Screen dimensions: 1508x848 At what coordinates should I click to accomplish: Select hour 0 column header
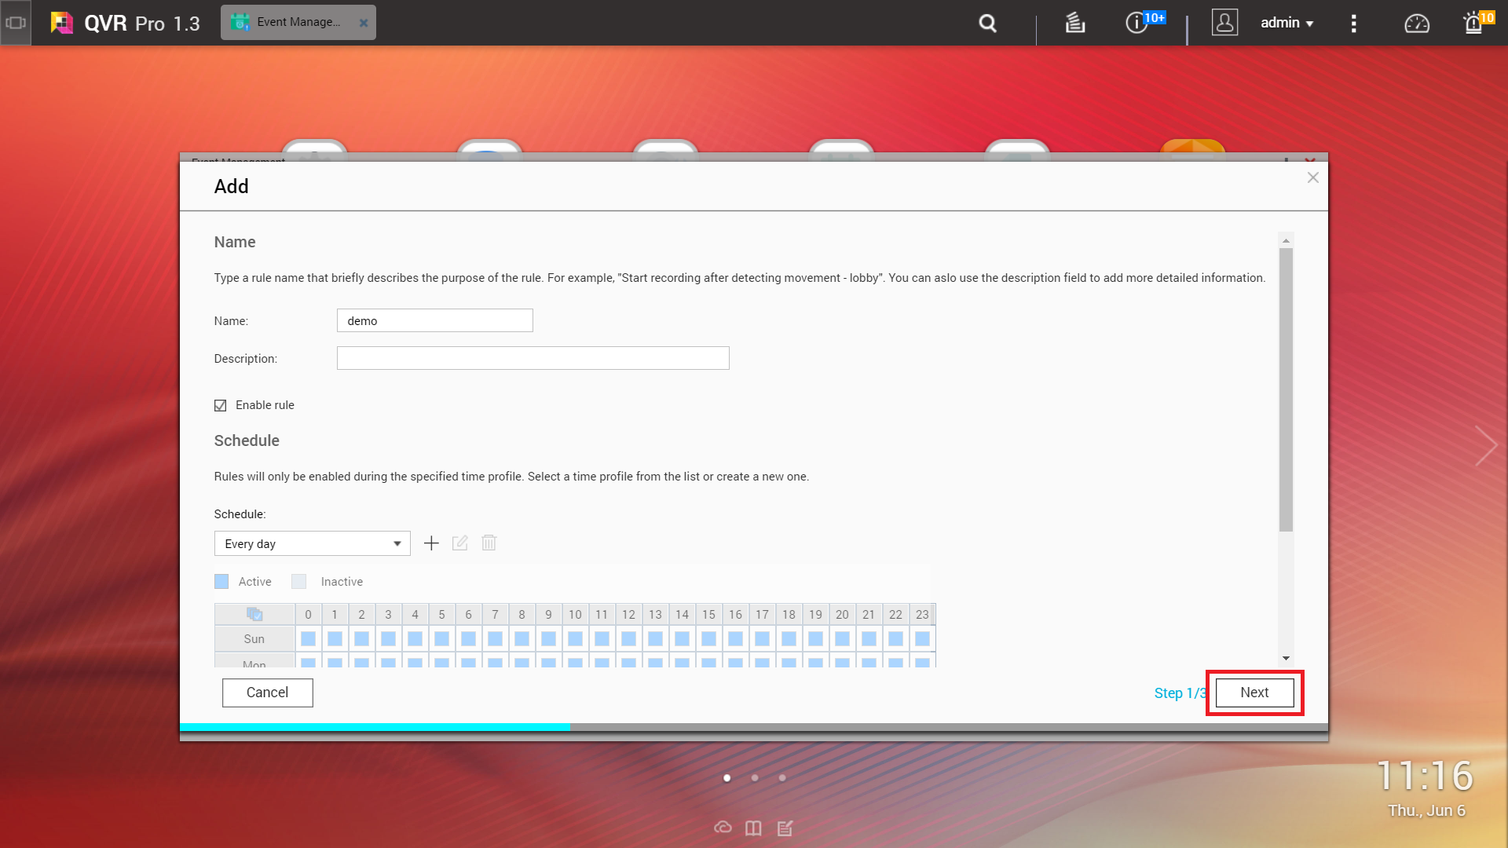[x=308, y=614]
